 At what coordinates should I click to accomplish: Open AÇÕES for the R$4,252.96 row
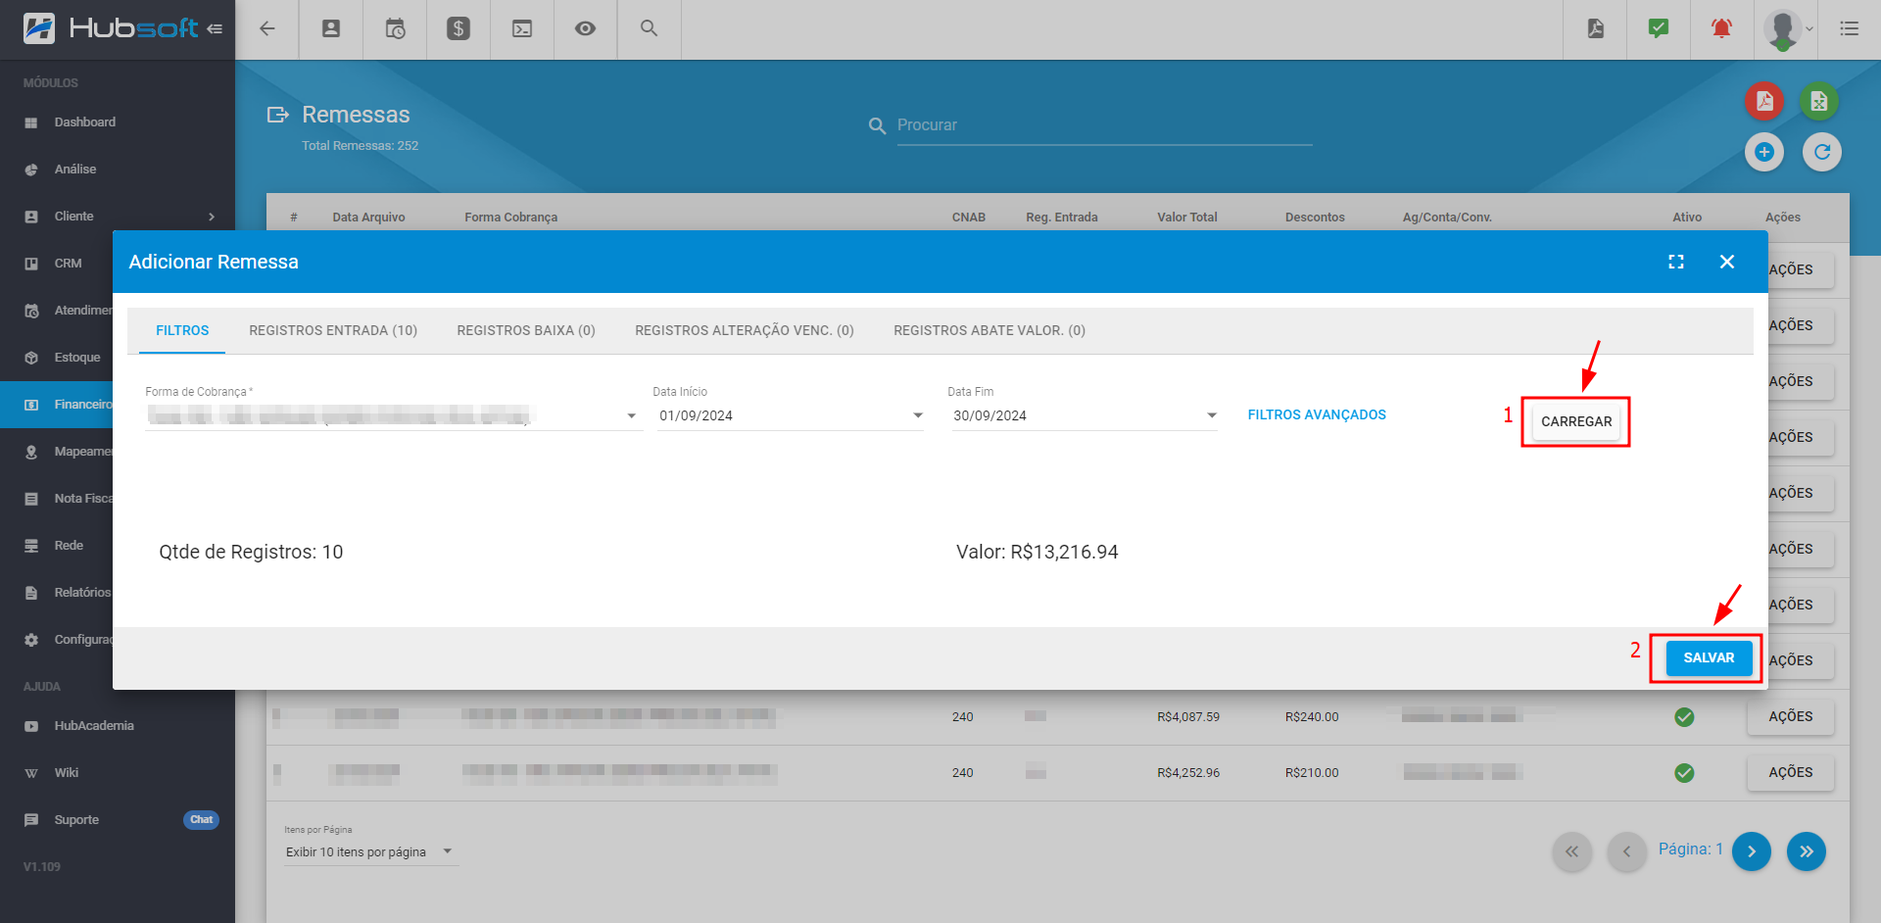coord(1790,772)
